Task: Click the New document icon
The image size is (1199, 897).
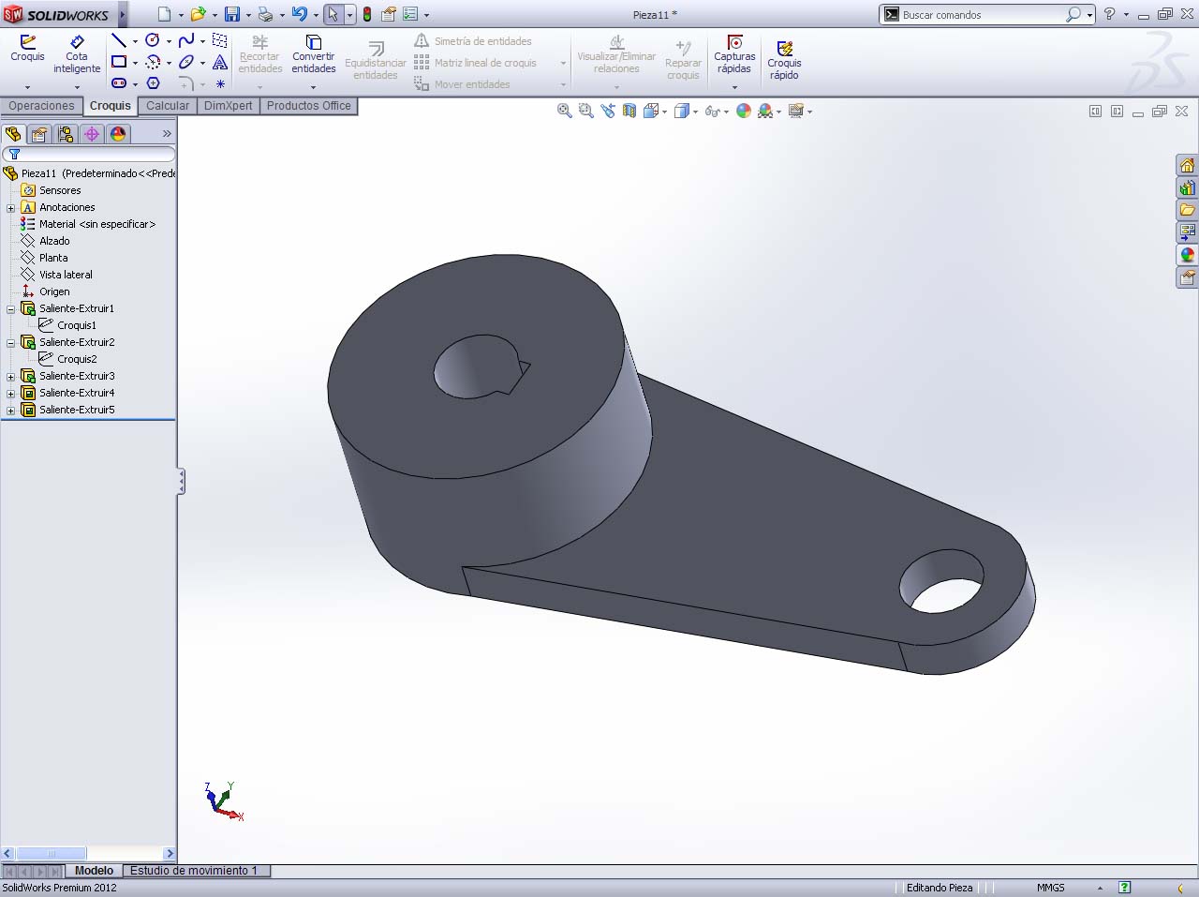Action: pyautogui.click(x=164, y=14)
